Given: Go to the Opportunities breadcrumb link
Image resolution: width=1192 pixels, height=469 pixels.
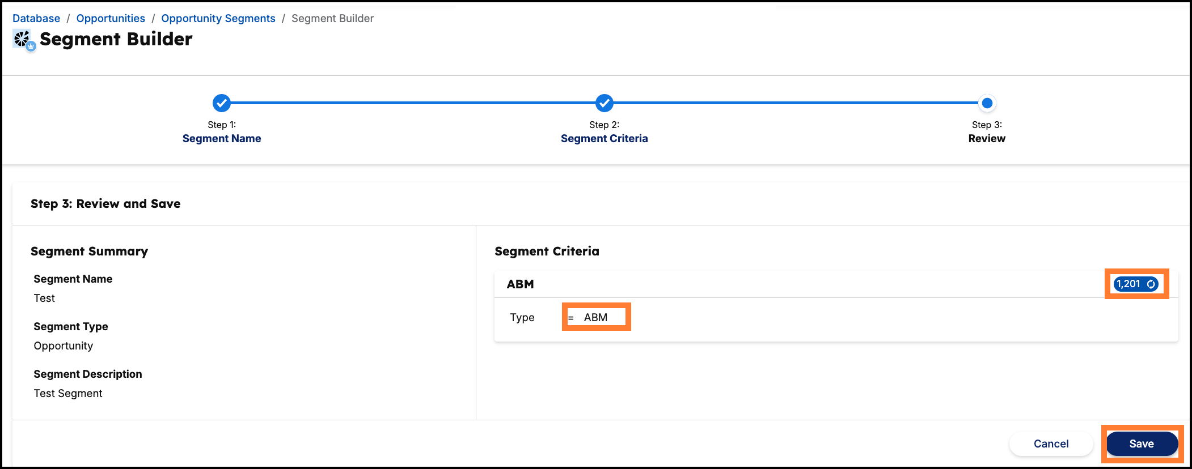Looking at the screenshot, I should (111, 18).
